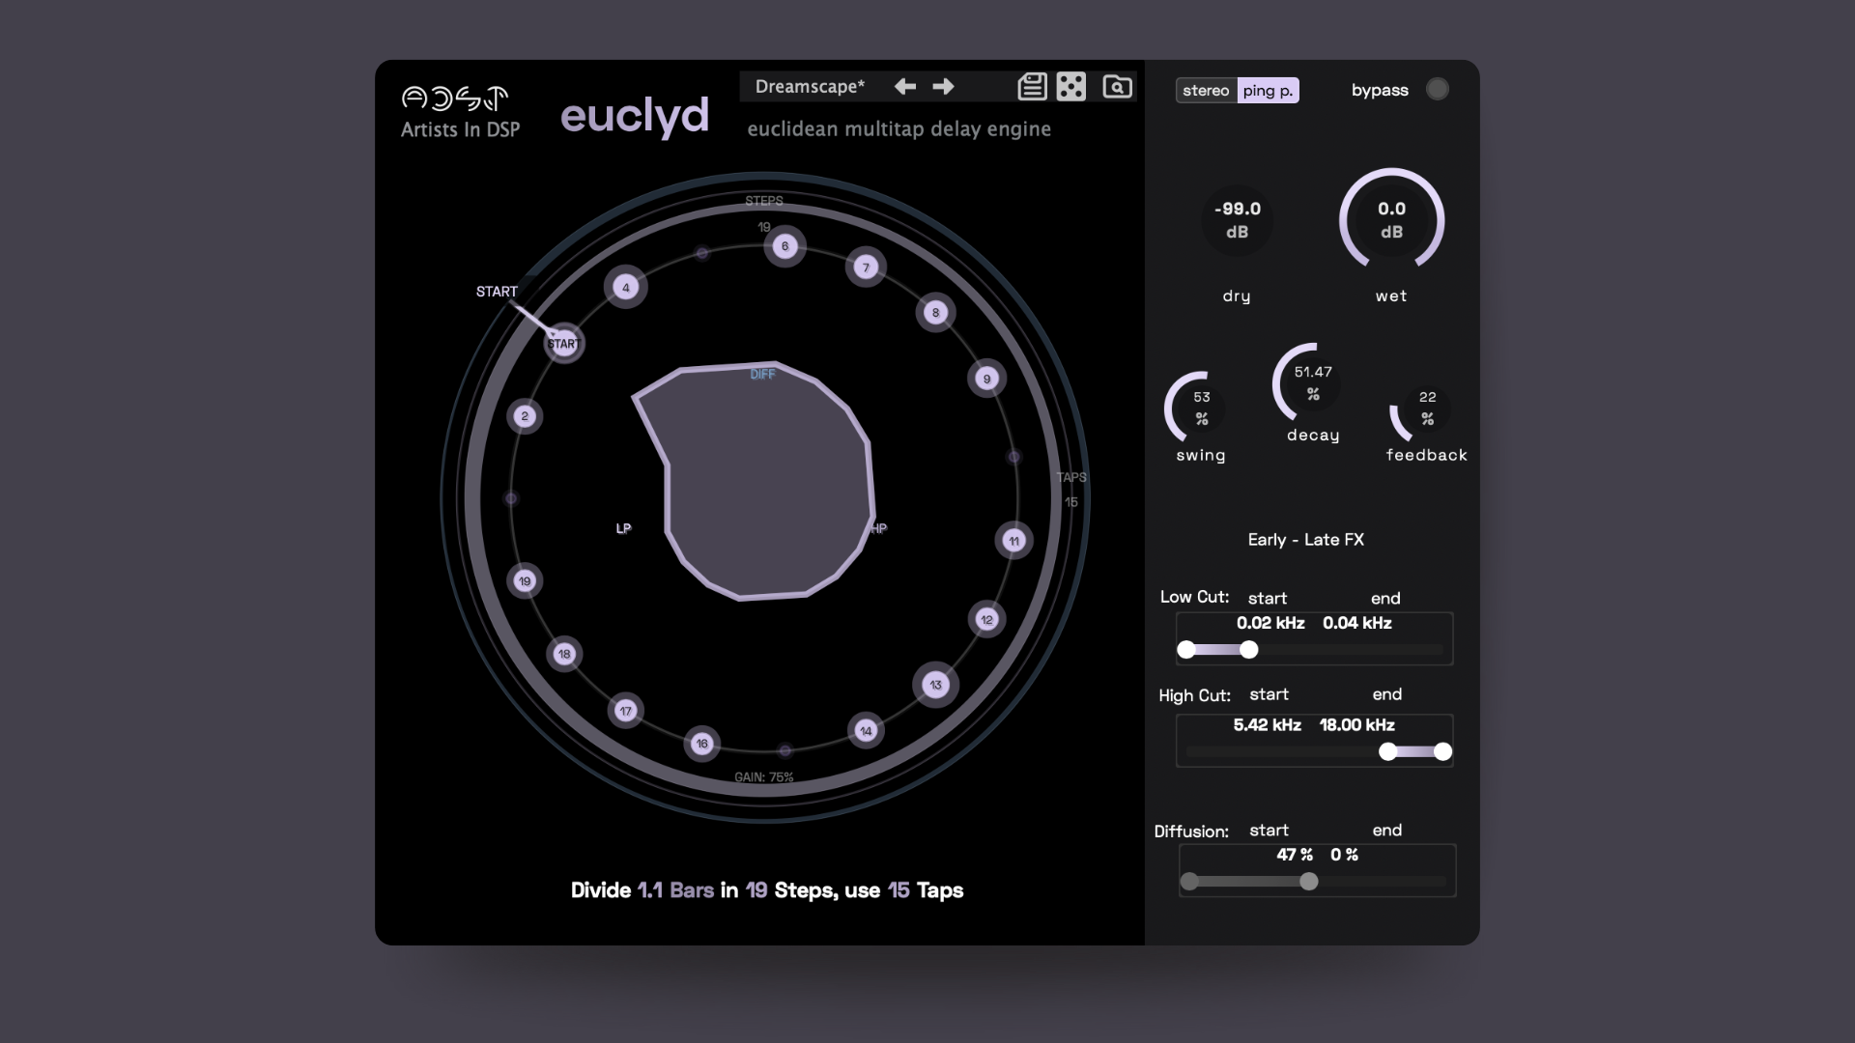Viewport: 1855px width, 1043px height.
Task: Click the wet level knob
Action: 1391,220
